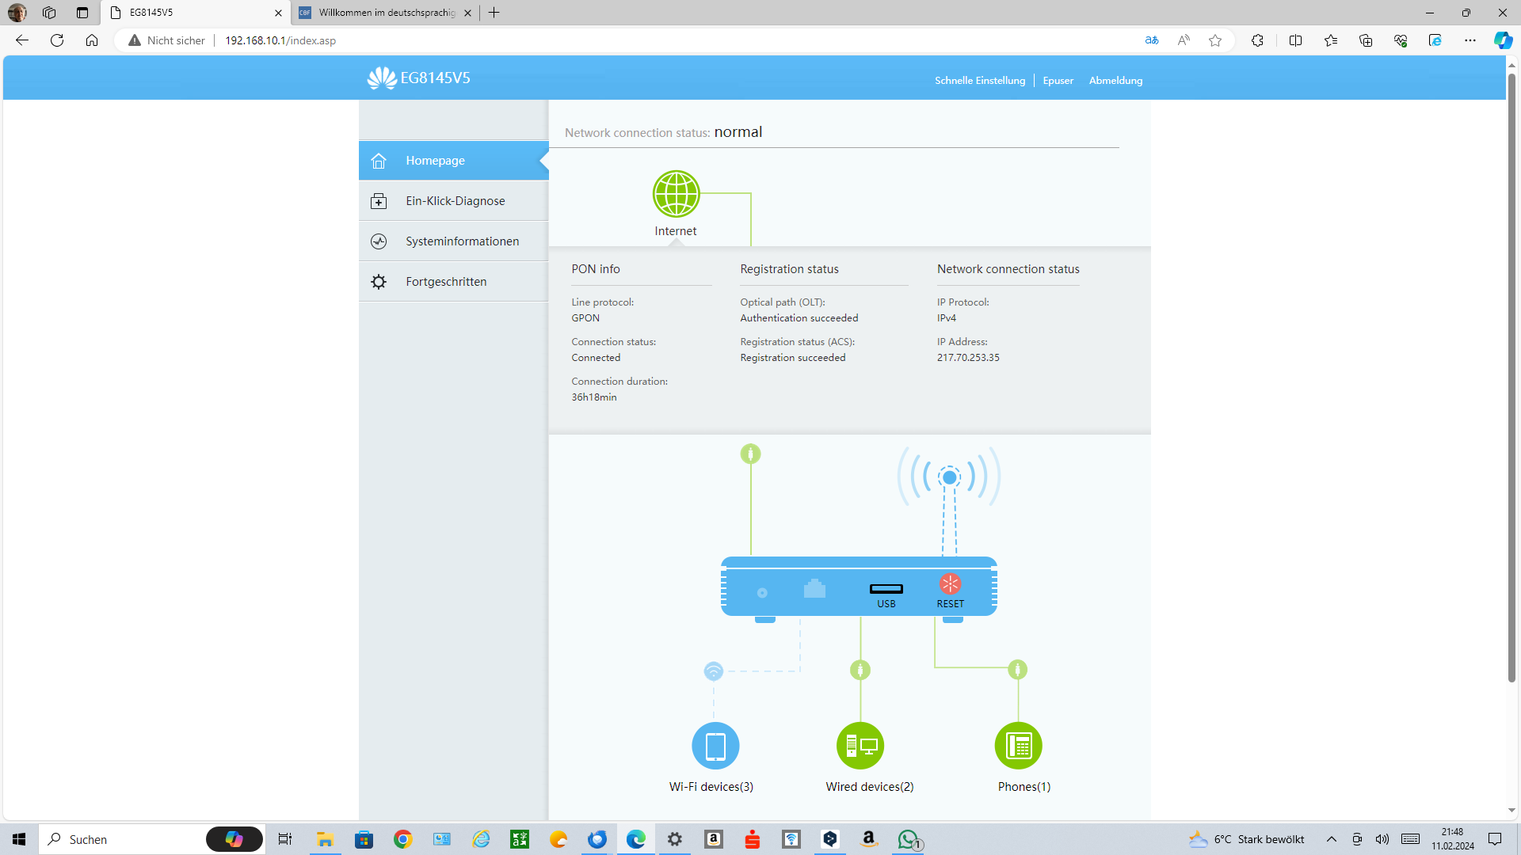Click the blue Wi-Fi antenna signal icon
The height and width of the screenshot is (855, 1521).
pyautogui.click(x=949, y=477)
